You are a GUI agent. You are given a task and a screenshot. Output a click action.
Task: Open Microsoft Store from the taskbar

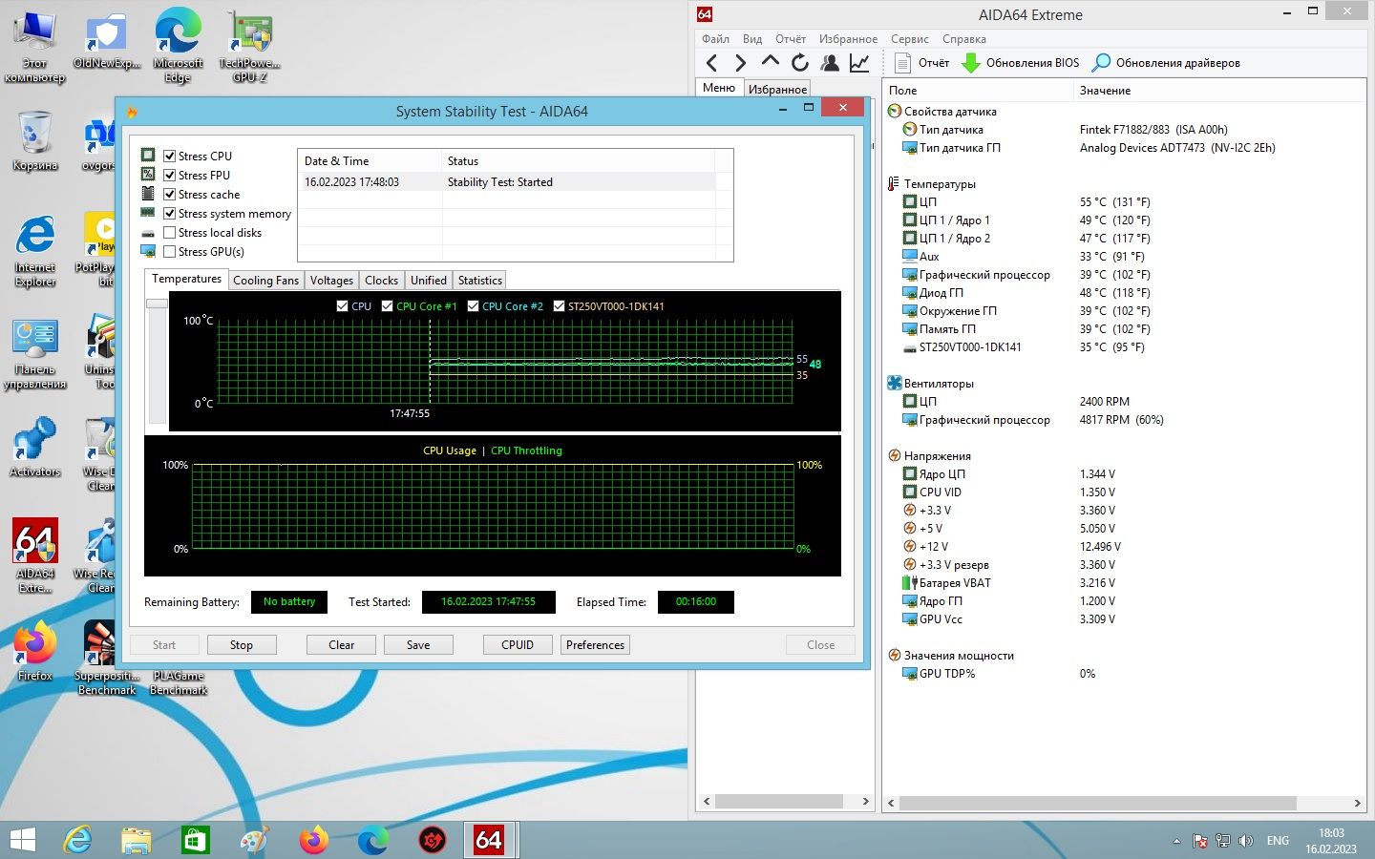[x=195, y=840]
